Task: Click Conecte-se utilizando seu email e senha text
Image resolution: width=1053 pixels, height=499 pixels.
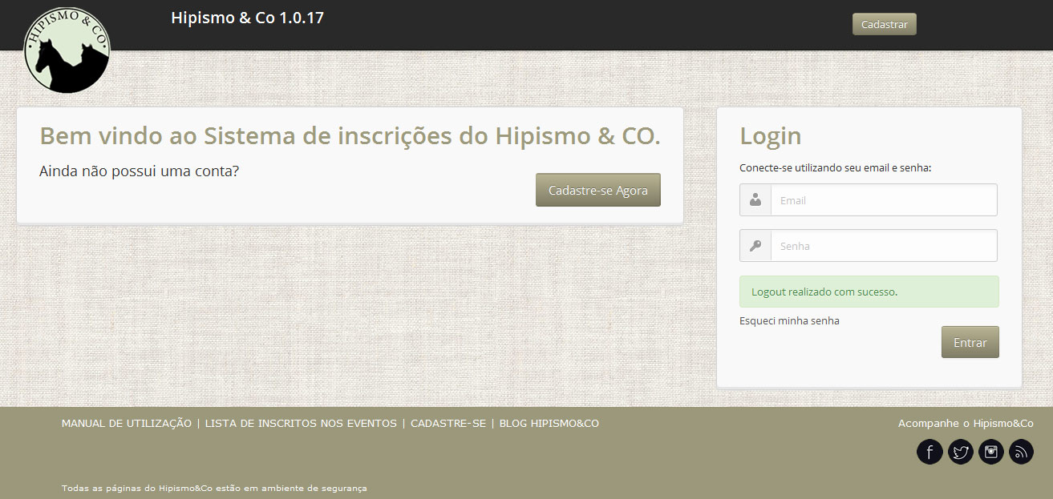Action: (x=836, y=168)
